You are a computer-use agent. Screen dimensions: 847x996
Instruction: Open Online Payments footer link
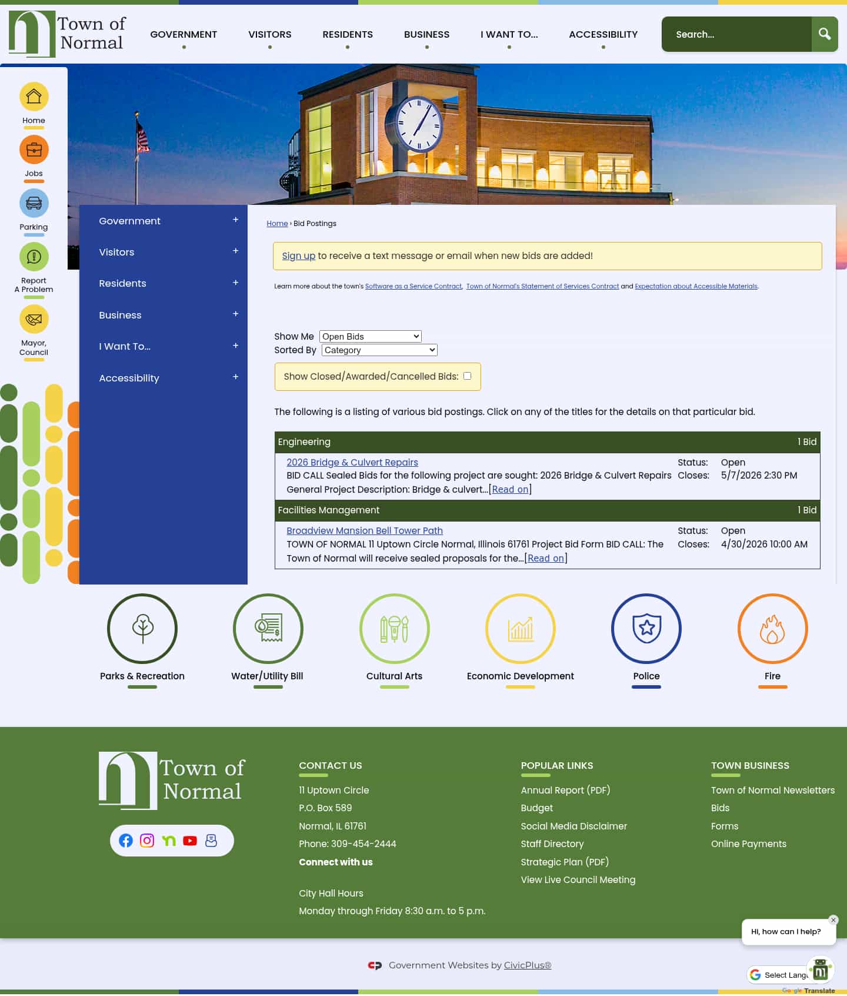(749, 844)
